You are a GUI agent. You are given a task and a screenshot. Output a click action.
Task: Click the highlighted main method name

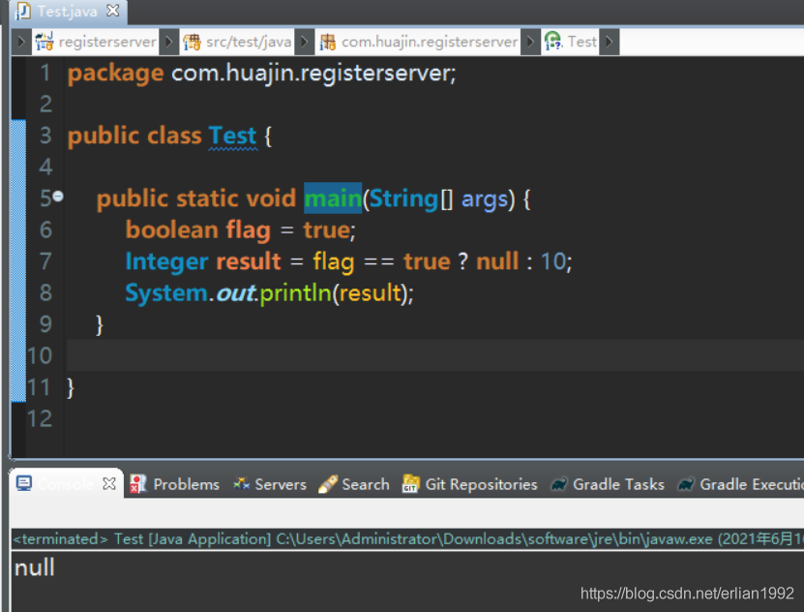333,198
